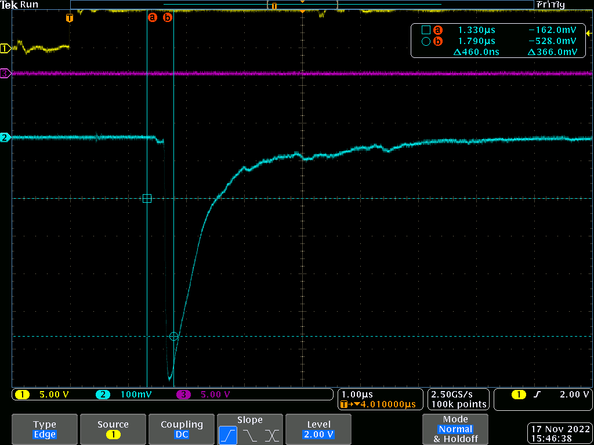
Task: Open the trigger Source menu
Action: tap(113, 429)
